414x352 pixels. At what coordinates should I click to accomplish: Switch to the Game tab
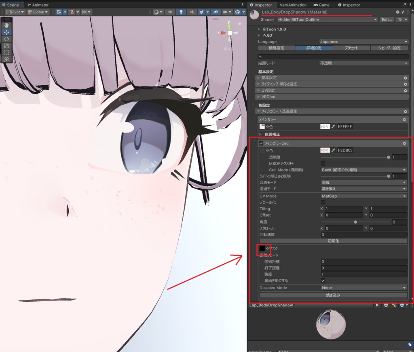pos(321,5)
